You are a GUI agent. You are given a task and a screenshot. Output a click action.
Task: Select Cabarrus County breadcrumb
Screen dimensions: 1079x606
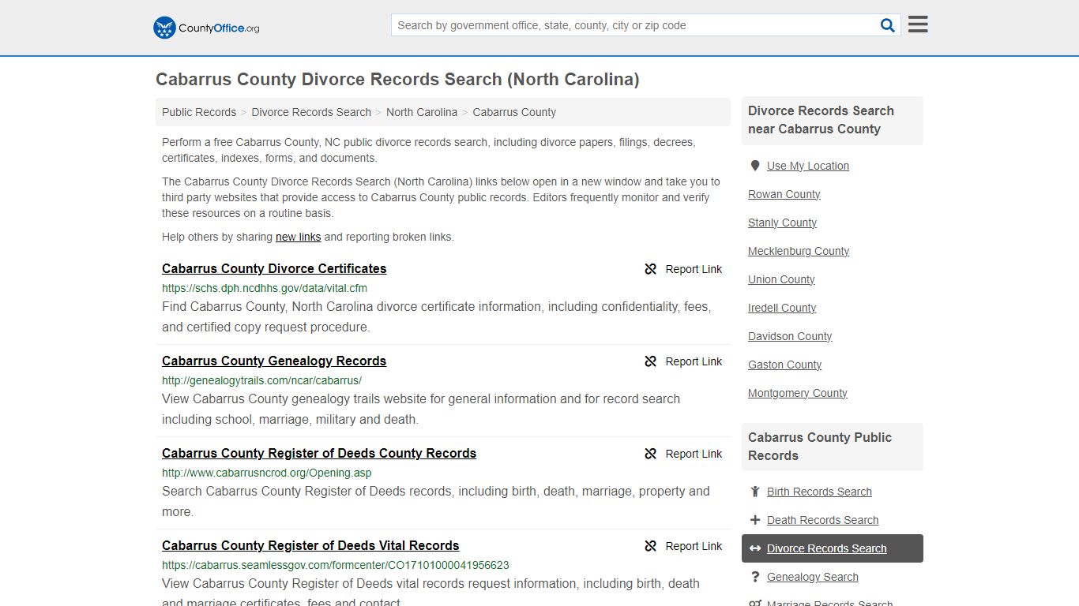[514, 112]
